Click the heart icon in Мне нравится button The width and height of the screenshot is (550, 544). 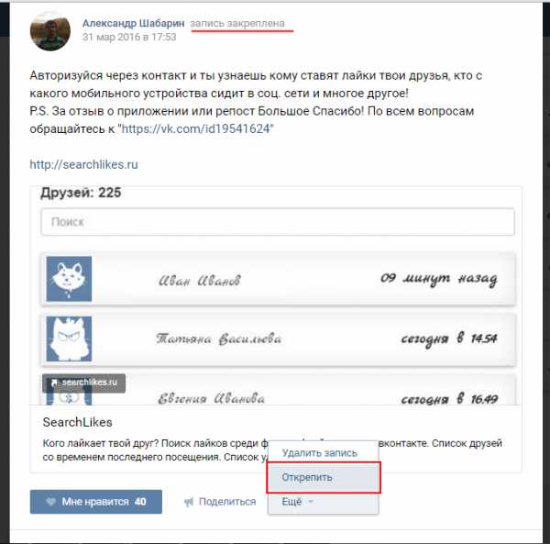[50, 502]
